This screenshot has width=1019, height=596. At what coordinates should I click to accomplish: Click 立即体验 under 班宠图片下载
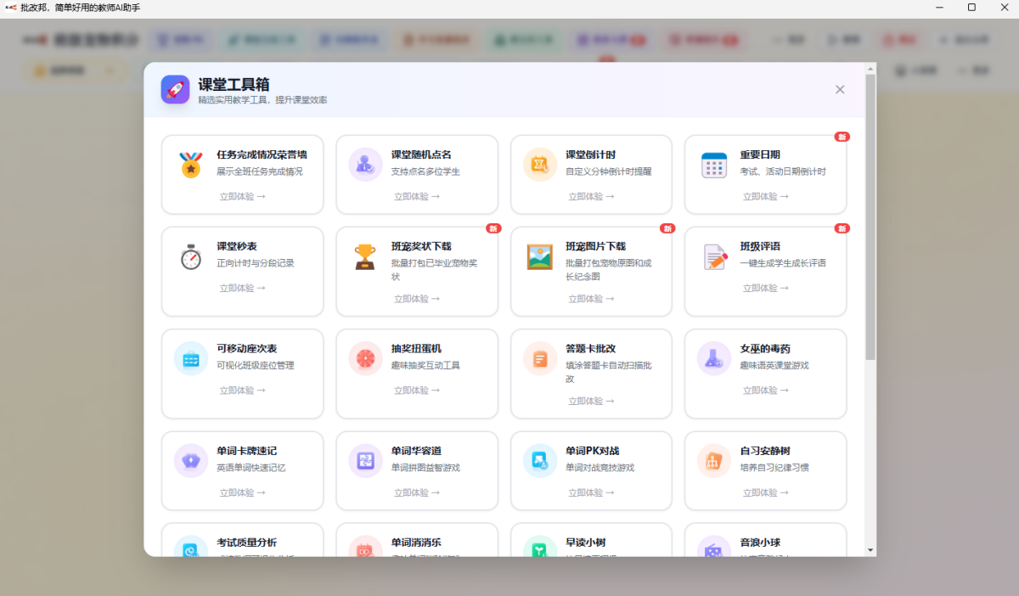(591, 299)
